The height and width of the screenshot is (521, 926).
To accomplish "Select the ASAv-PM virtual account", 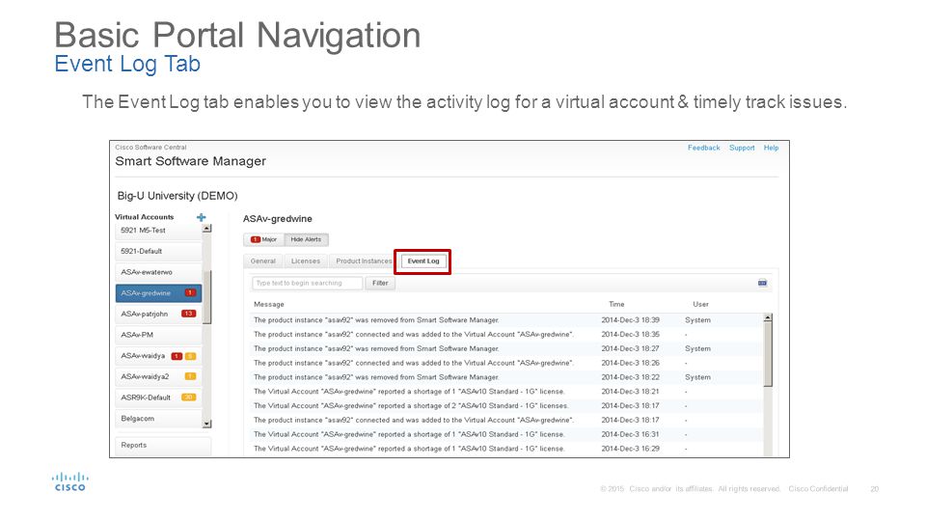I will coord(158,335).
